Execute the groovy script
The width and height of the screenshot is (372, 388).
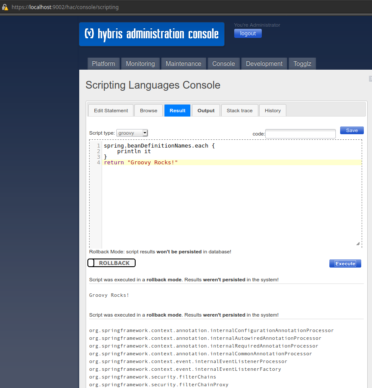pos(345,263)
